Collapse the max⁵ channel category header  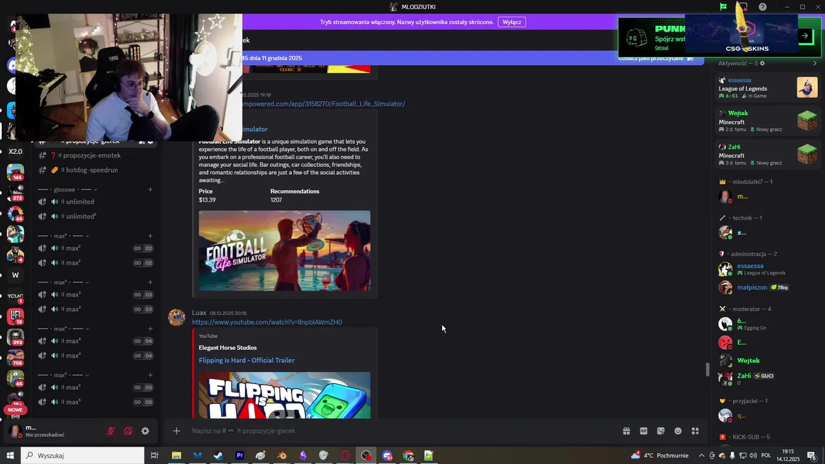63,375
